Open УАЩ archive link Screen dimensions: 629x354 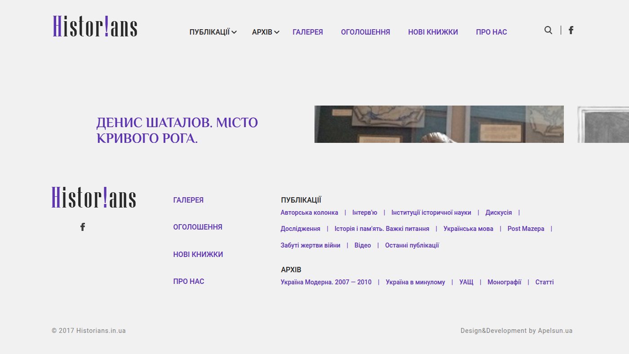[x=466, y=282]
